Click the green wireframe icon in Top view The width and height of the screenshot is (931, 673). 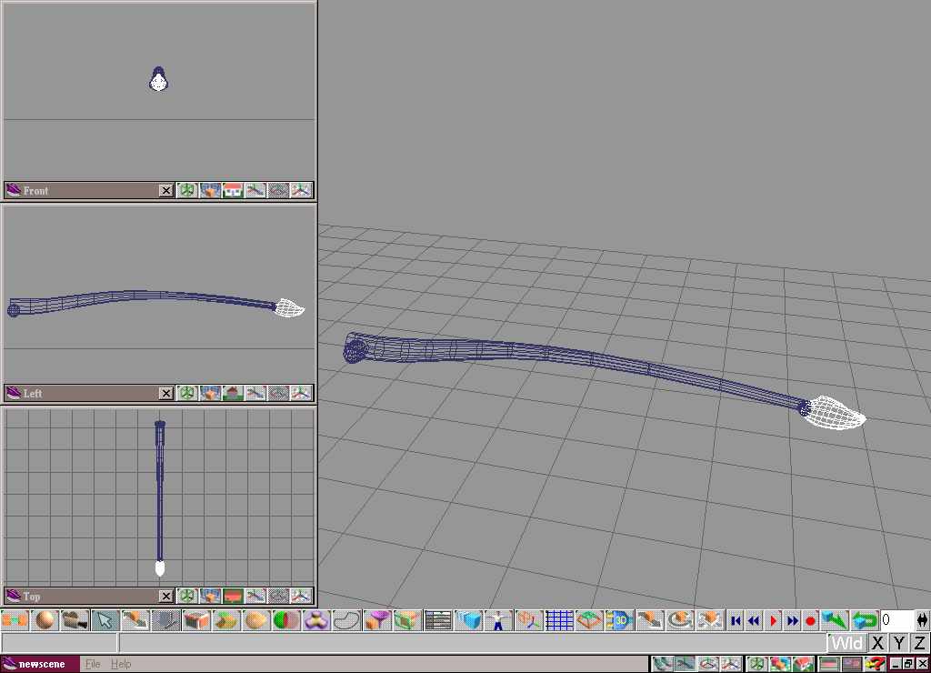(x=187, y=596)
